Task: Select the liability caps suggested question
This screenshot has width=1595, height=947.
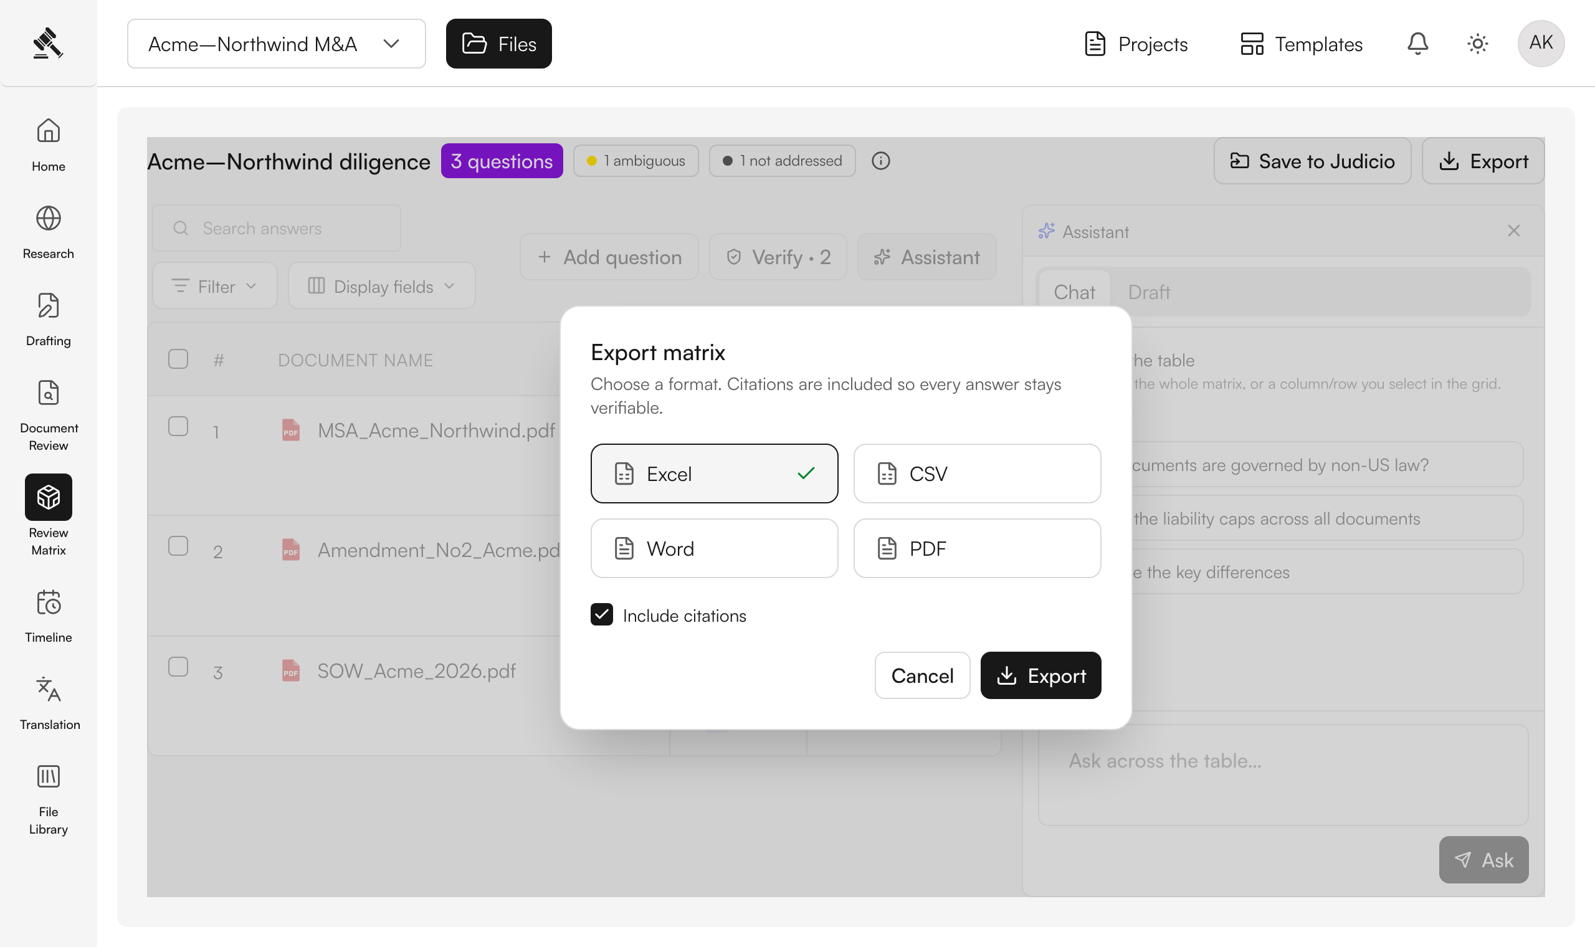Action: 1327,518
